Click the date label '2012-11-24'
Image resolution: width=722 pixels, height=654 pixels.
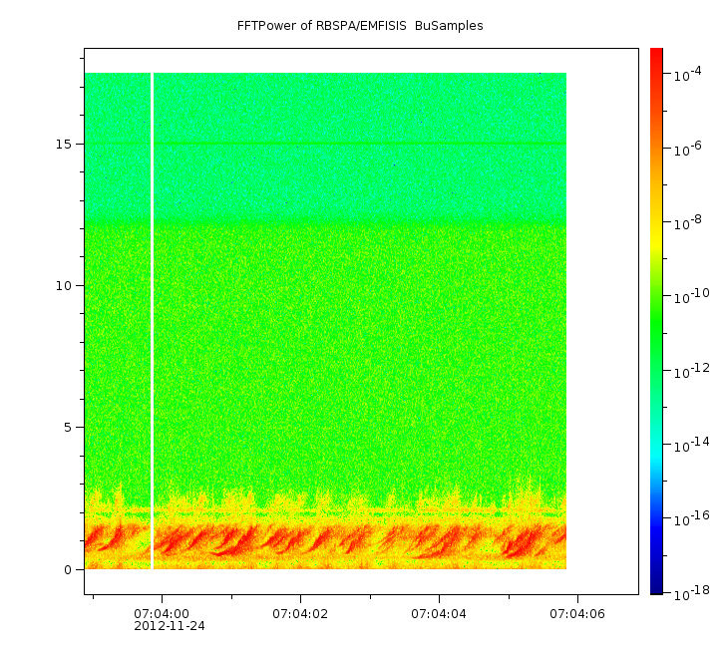coord(170,626)
